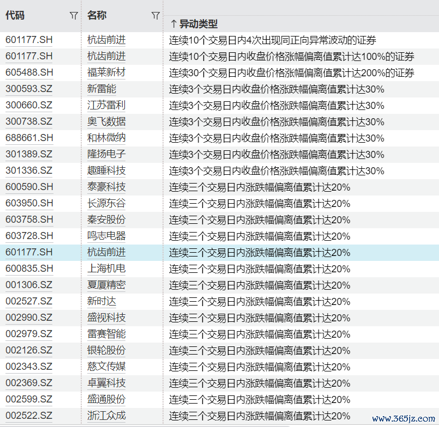This screenshot has height=427, width=439.
Task: Click code link 300738.SZ
Action: click(x=29, y=121)
